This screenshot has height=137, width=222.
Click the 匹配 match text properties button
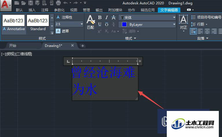tap(90, 22)
